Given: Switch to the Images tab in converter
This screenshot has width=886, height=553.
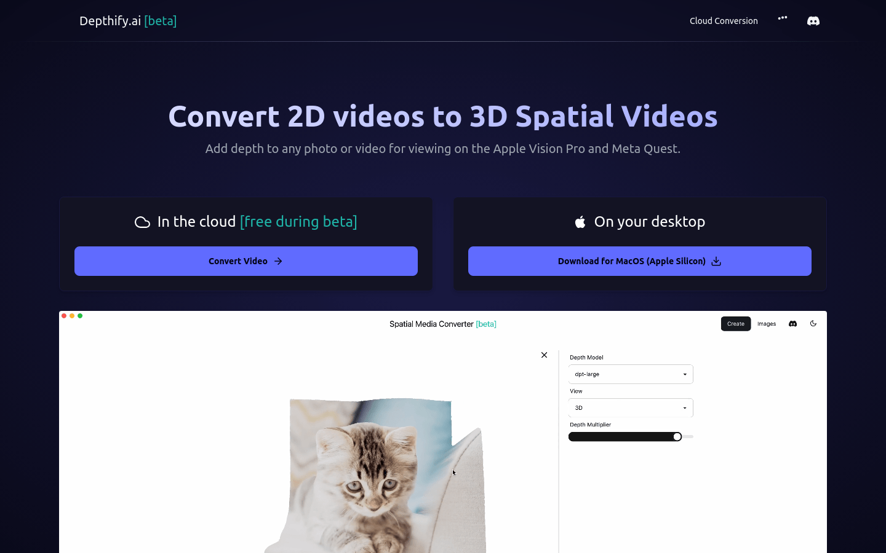Looking at the screenshot, I should [x=767, y=324].
